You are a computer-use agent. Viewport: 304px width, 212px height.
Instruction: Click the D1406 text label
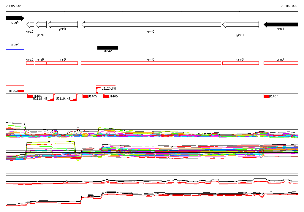(x=113, y=96)
